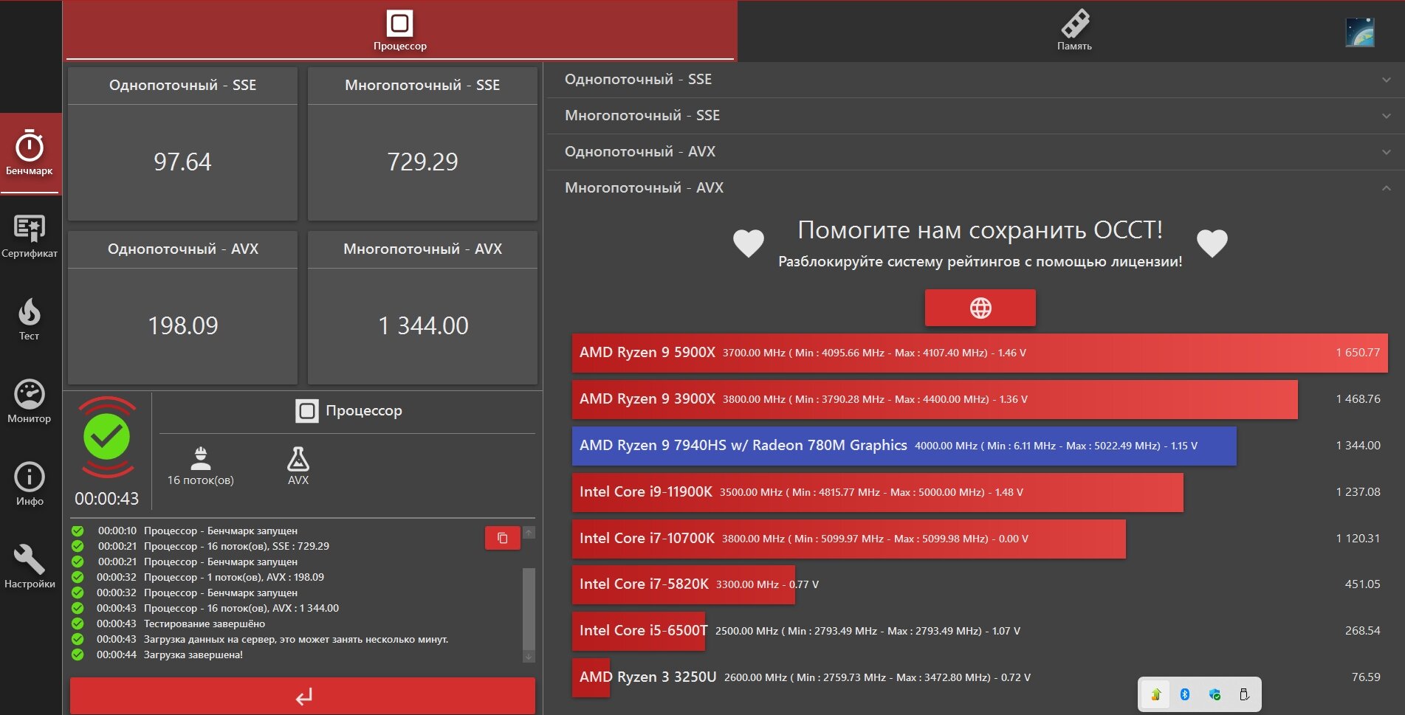Click the log scrollbar down arrow
Screen dimensions: 1405x715
click(x=529, y=656)
